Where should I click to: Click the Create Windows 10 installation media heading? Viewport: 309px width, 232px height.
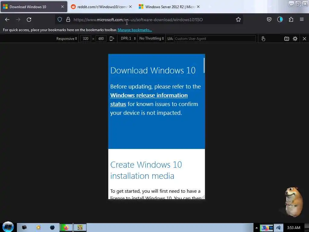pyautogui.click(x=146, y=170)
